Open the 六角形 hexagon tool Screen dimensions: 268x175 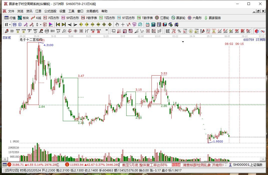coord(195,18)
